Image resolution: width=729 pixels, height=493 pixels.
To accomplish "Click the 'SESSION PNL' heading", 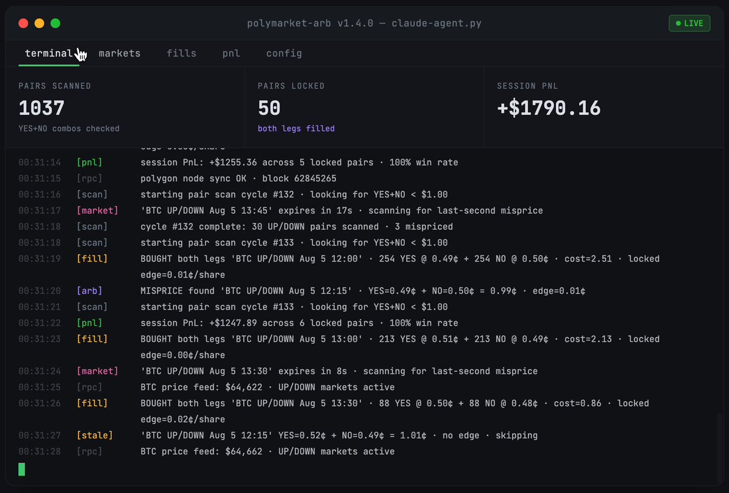I will click(527, 86).
